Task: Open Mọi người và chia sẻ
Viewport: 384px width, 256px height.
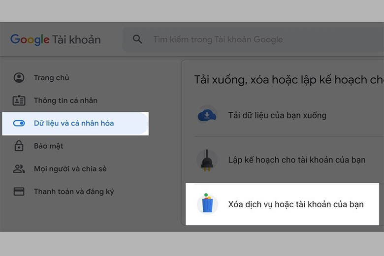Action: (x=70, y=169)
